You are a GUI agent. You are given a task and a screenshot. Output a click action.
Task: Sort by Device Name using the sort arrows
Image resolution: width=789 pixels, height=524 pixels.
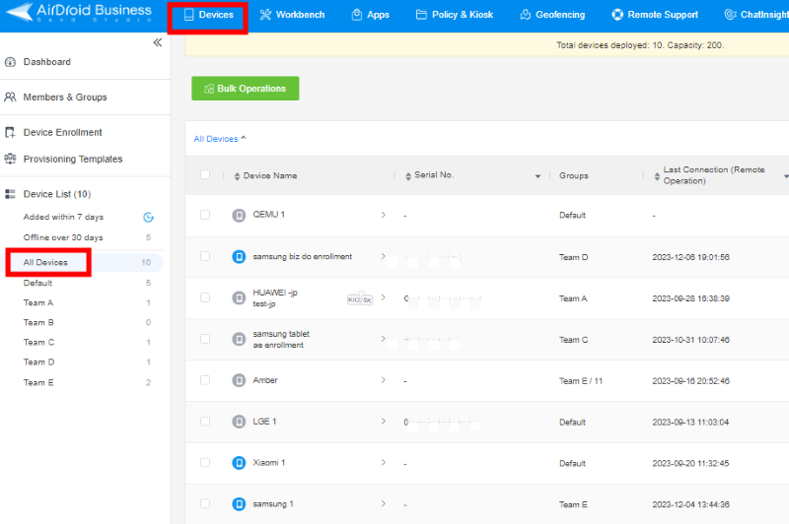pyautogui.click(x=237, y=176)
